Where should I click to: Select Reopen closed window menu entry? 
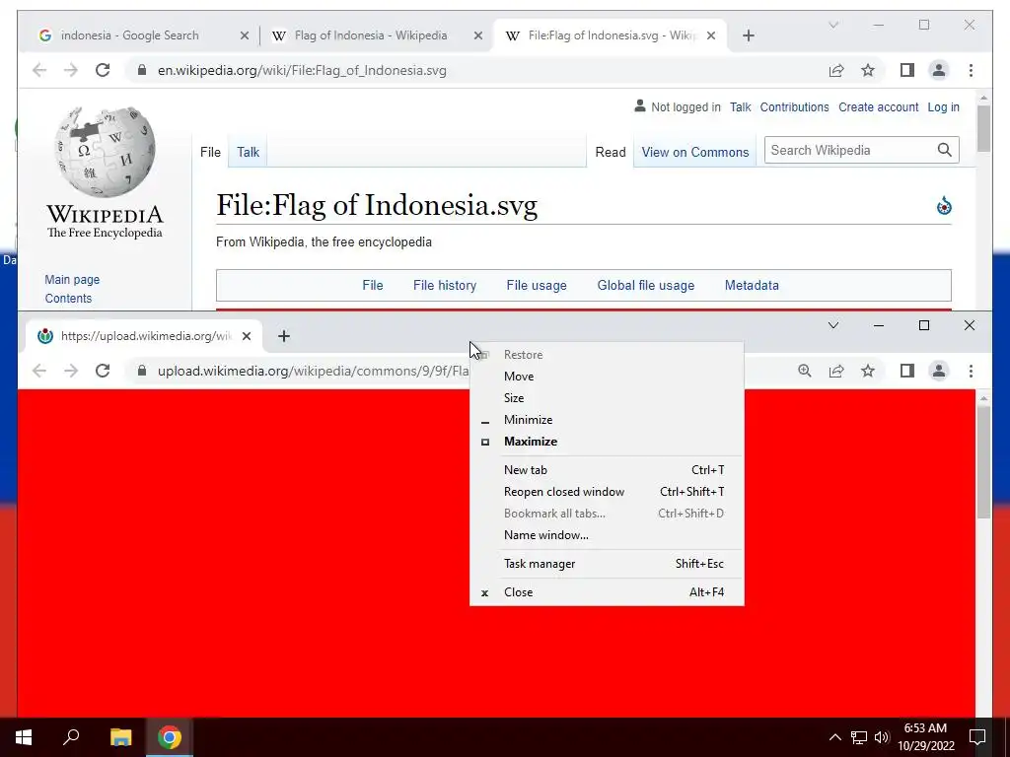click(607, 492)
